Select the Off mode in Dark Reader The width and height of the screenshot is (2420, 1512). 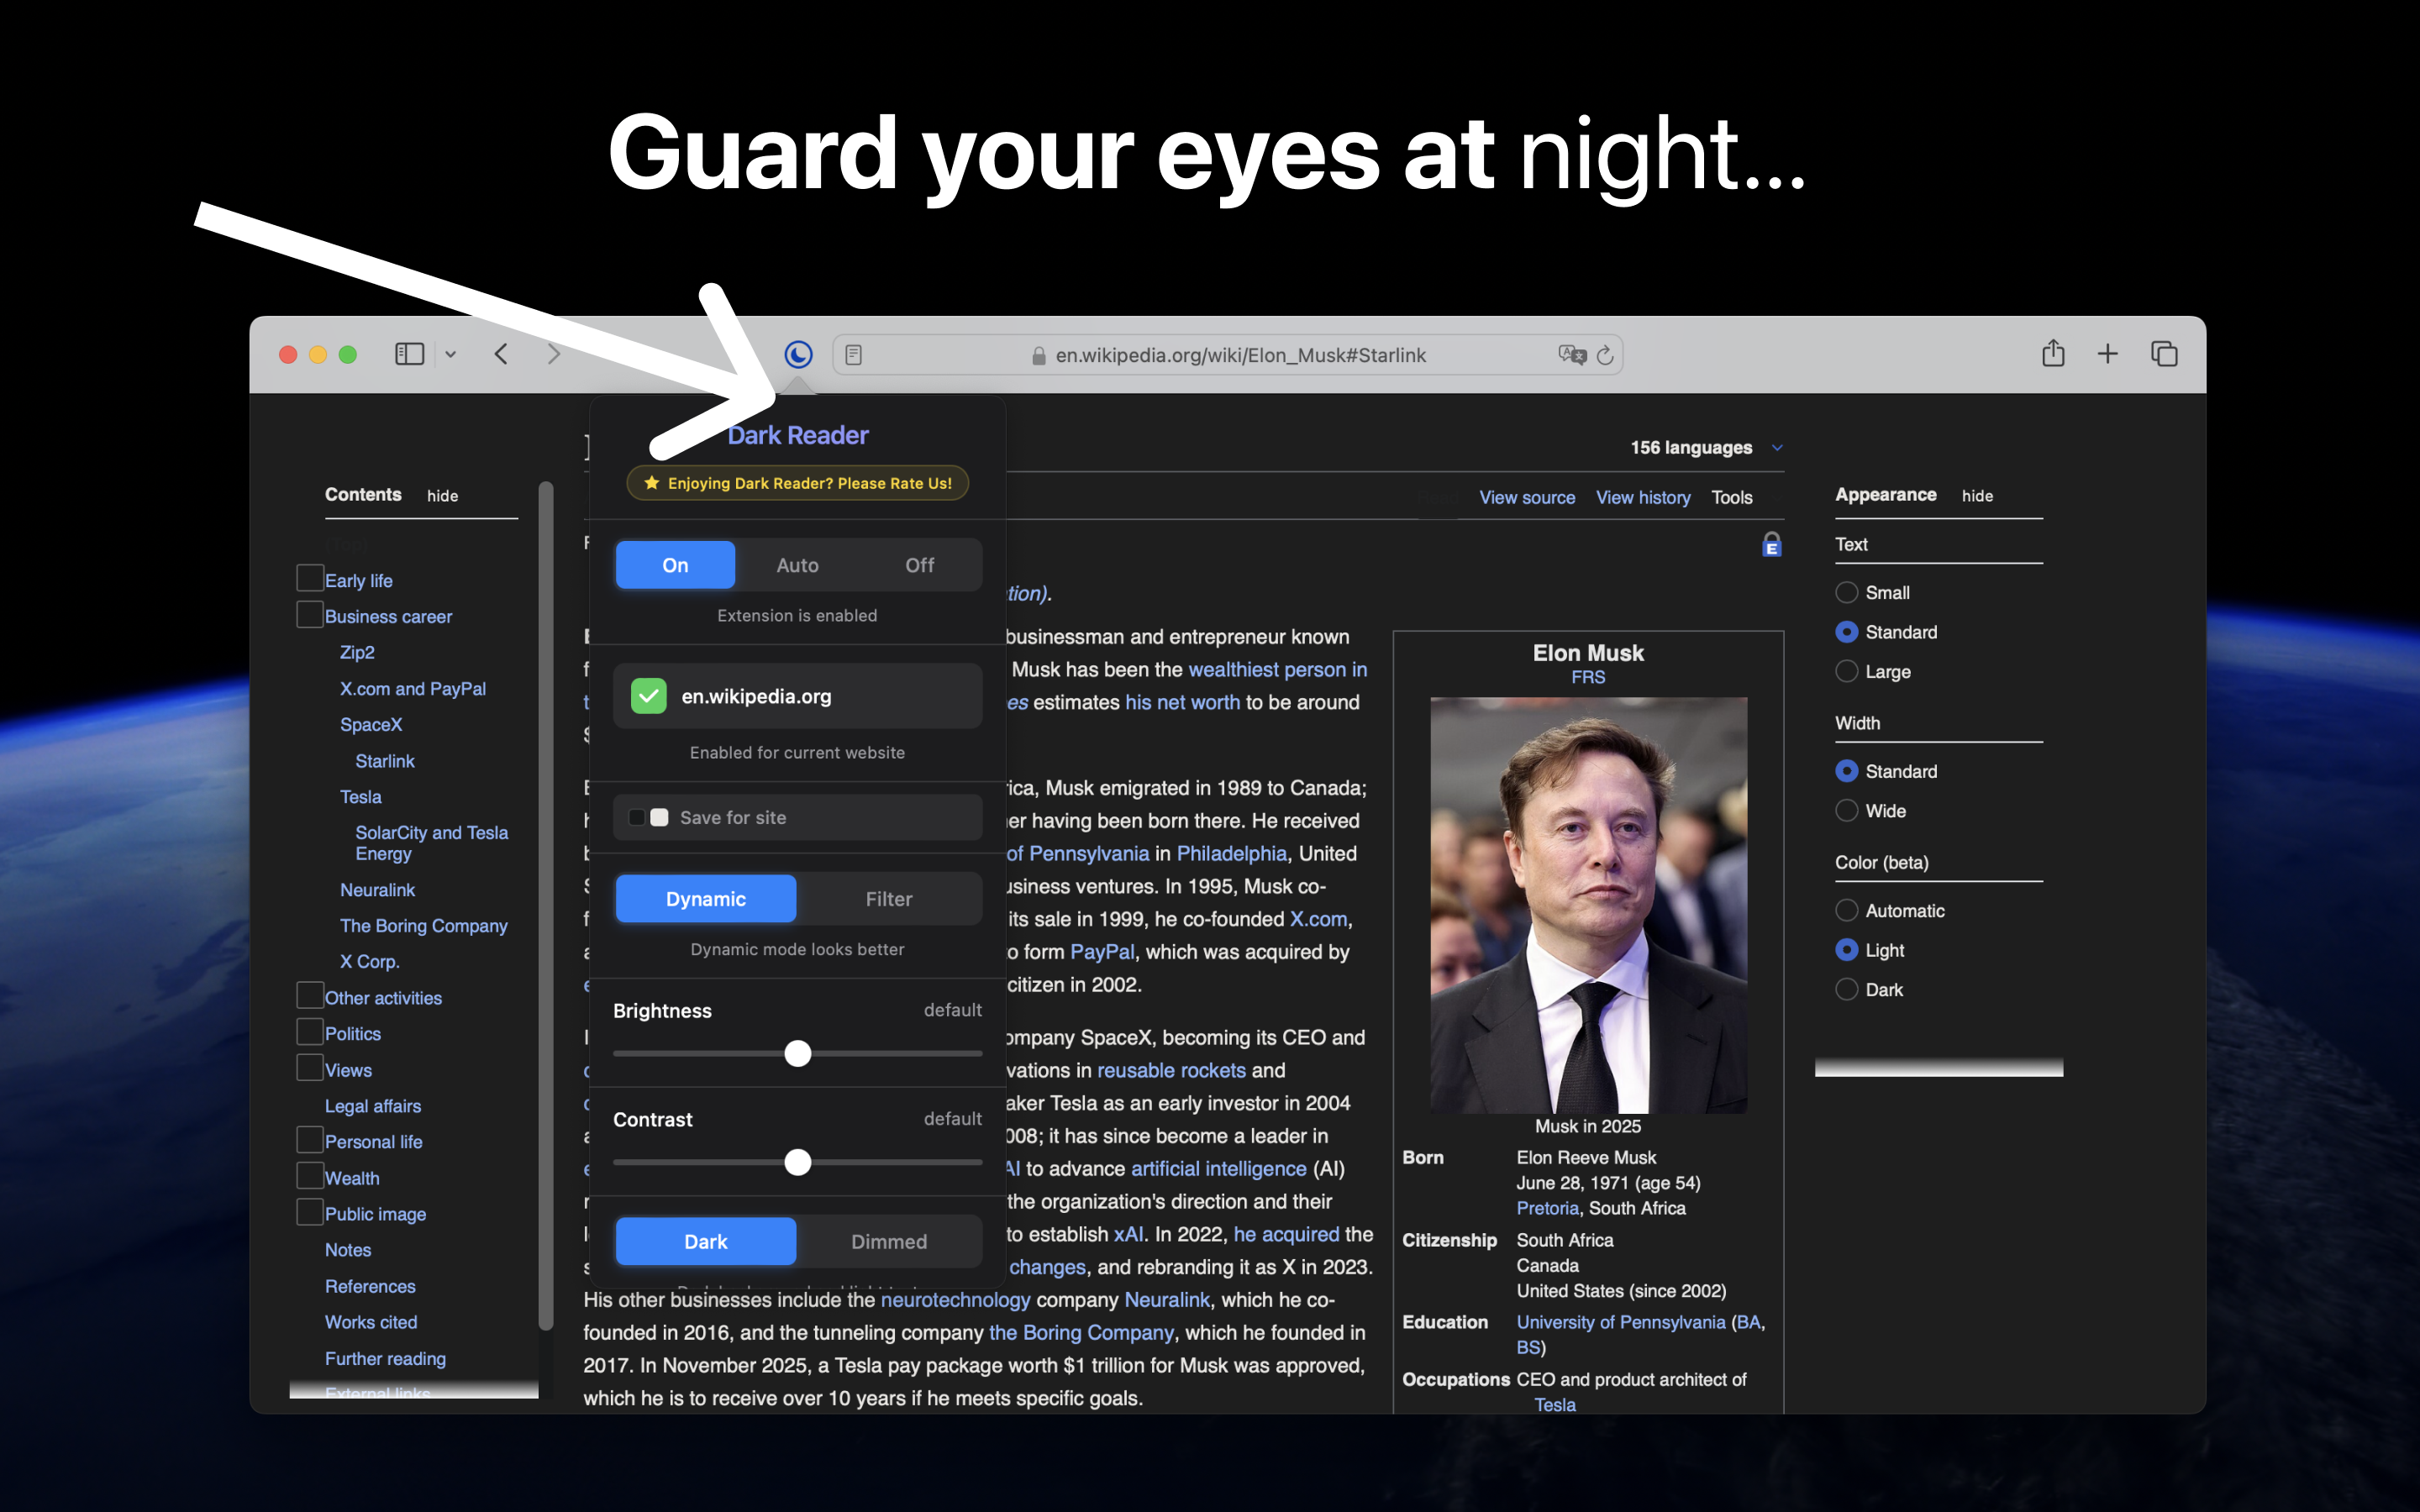tap(919, 565)
